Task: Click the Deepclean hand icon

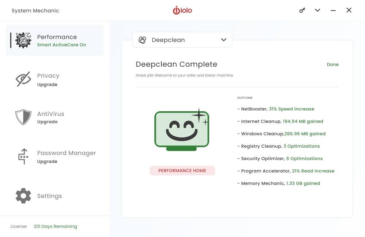Action: click(x=142, y=40)
